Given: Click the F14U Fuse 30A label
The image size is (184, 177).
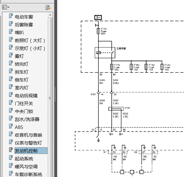Looking at the screenshot, I should pos(103,31).
